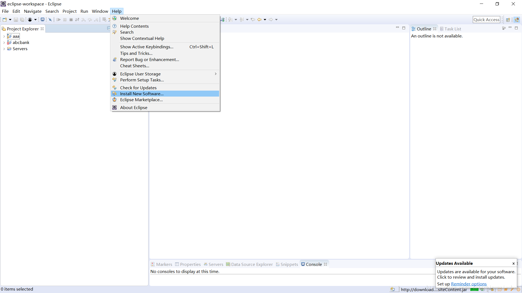
Task: Switch to the Markers tab
Action: (x=161, y=264)
